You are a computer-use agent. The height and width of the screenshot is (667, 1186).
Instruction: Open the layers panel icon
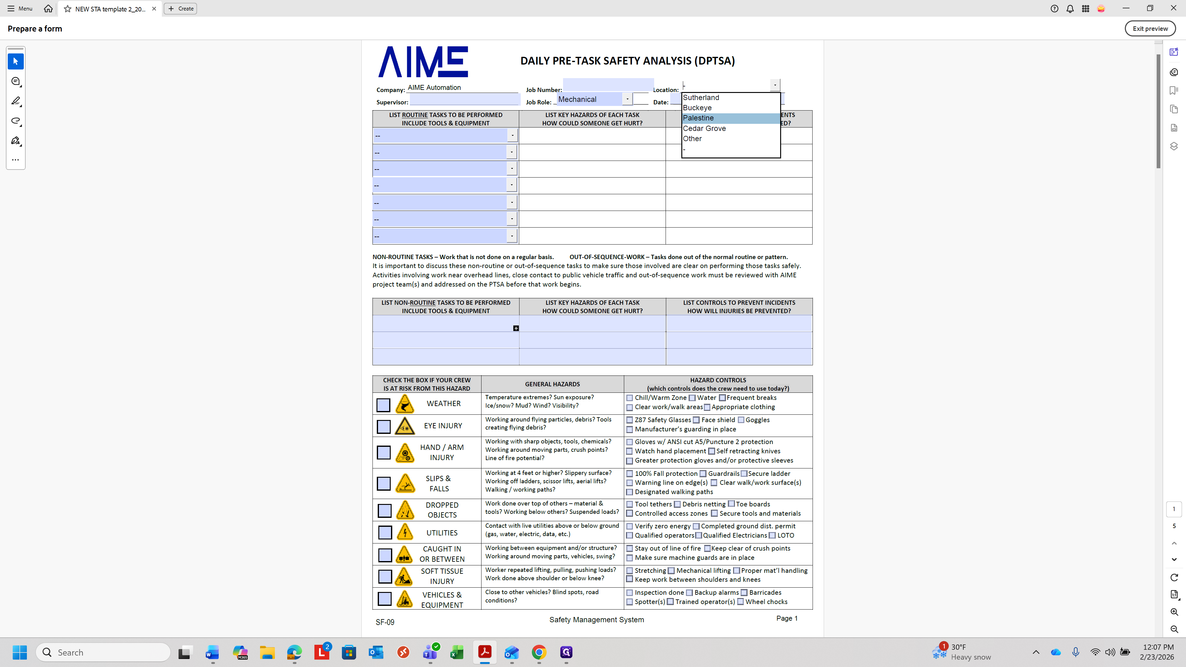(x=1174, y=146)
